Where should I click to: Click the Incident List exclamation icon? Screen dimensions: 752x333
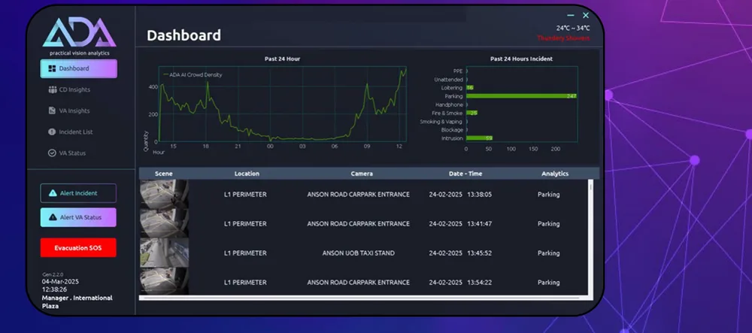coord(53,132)
